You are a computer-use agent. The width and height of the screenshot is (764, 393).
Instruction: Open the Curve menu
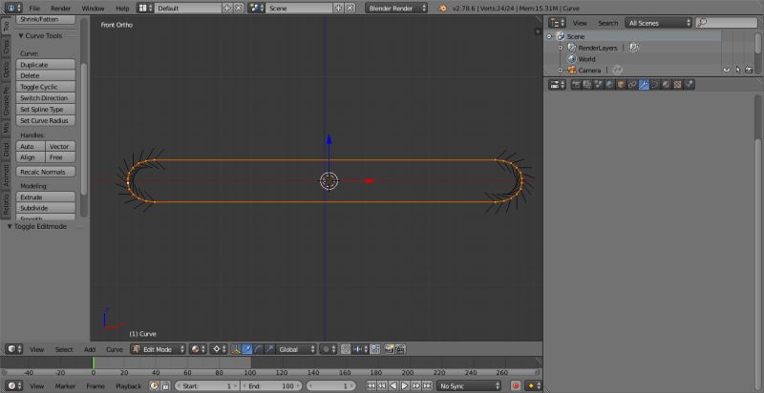click(115, 350)
